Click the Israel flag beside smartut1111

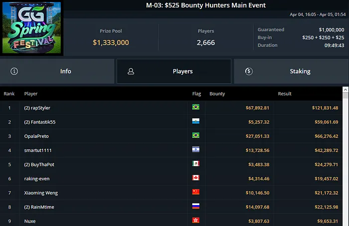pos(196,149)
